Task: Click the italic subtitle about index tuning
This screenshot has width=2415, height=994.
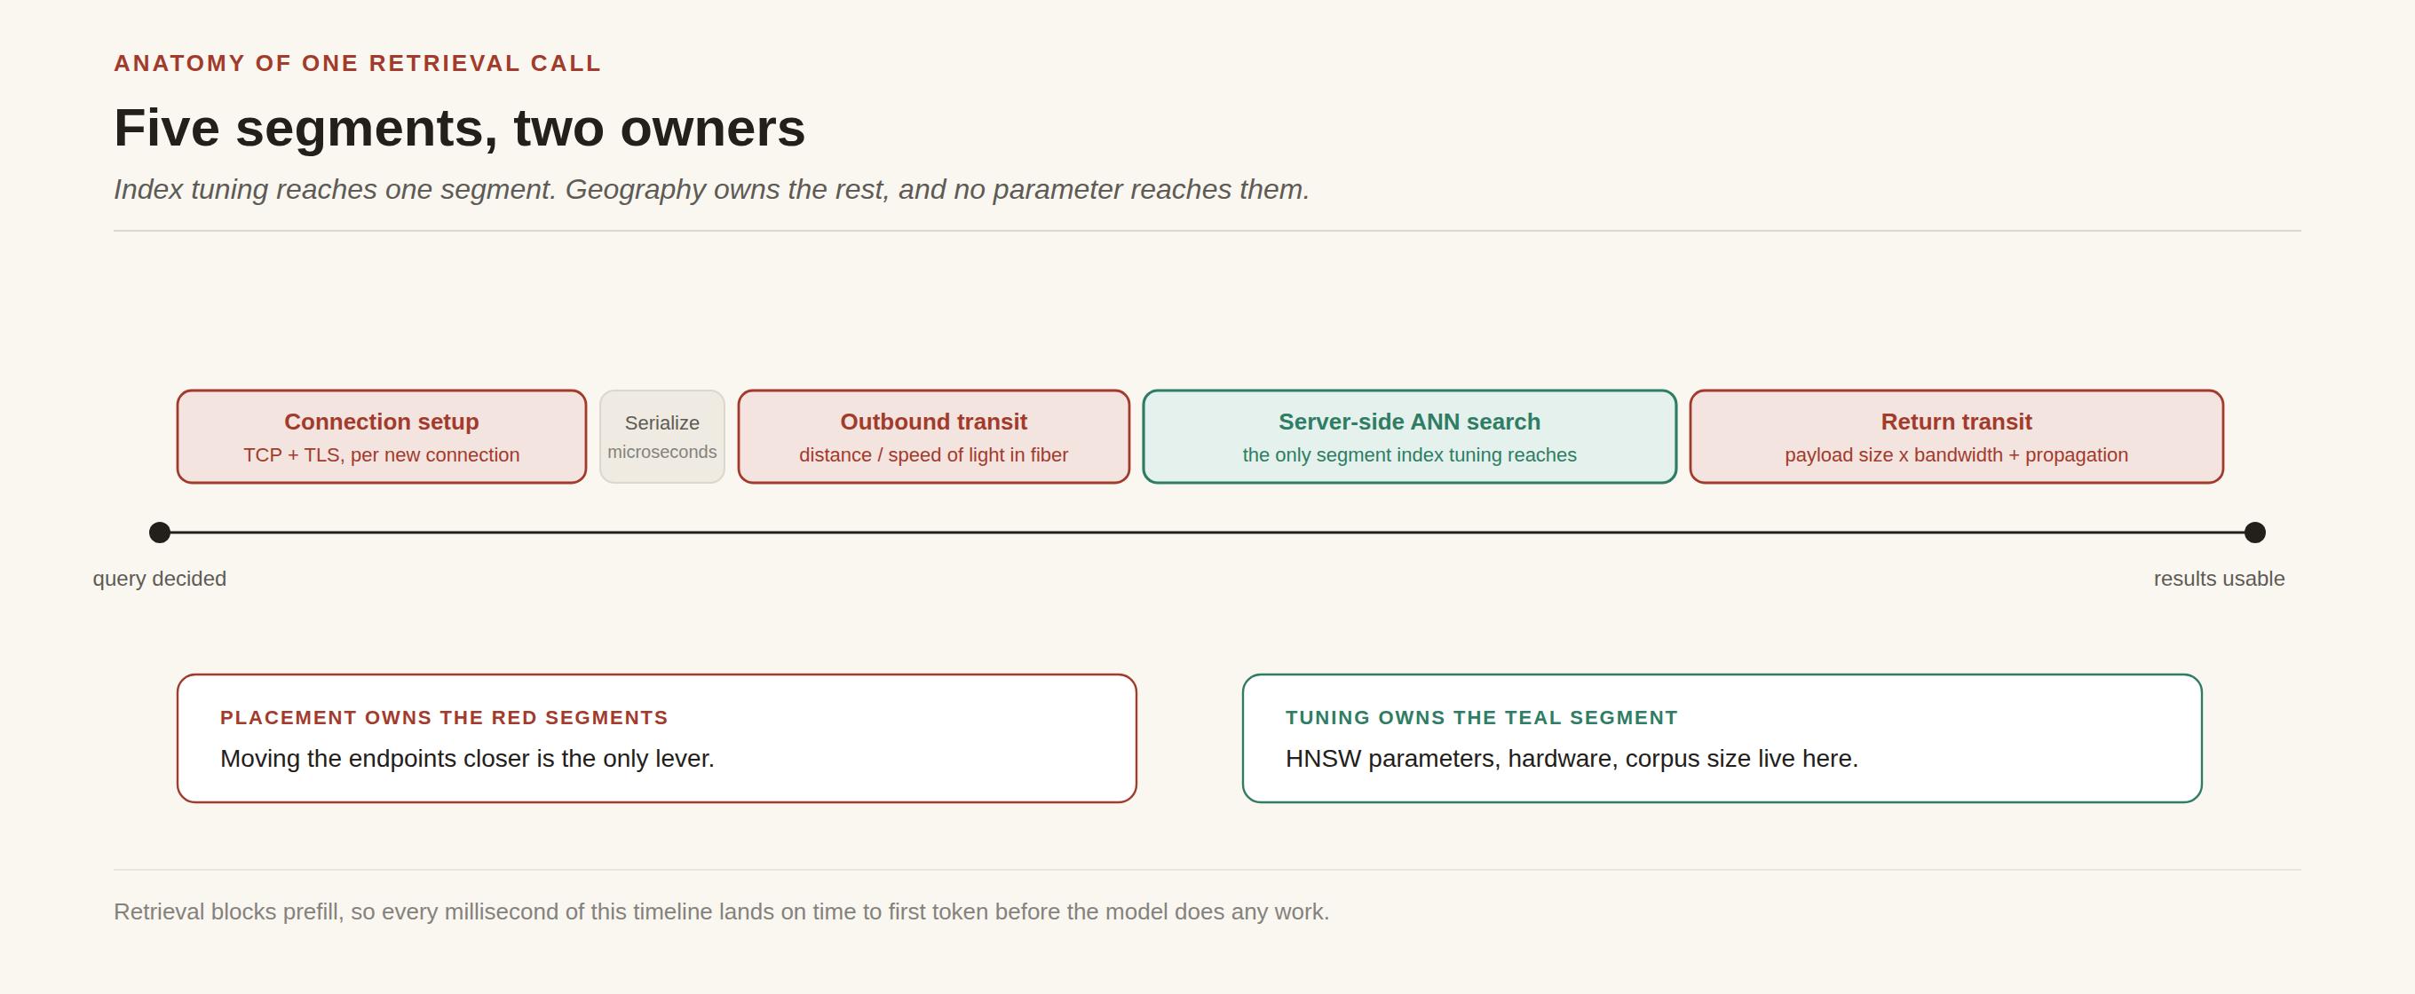Action: pyautogui.click(x=711, y=189)
